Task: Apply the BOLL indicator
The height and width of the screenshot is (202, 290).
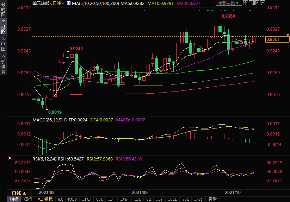Action: (x=172, y=199)
